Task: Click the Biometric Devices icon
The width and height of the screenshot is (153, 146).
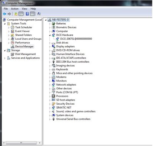Action: [54, 28]
